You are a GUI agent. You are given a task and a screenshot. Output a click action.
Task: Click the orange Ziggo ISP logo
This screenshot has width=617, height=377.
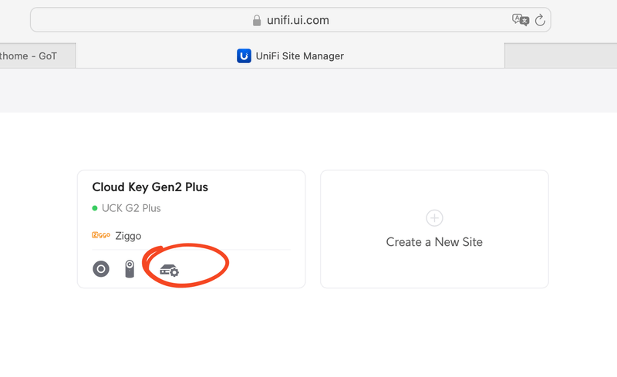[x=101, y=236]
